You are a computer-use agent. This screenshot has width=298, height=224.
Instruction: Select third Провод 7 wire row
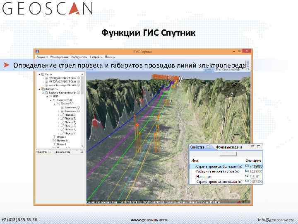(68, 122)
